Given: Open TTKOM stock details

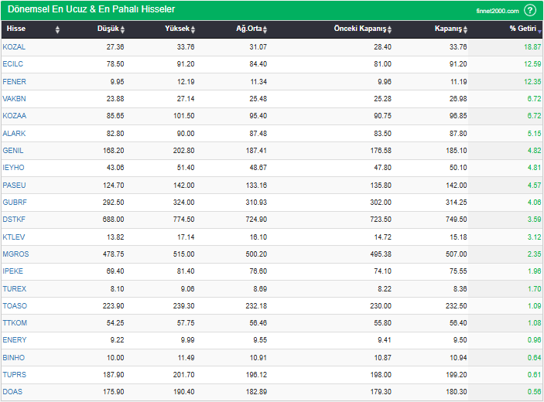Looking at the screenshot, I should [15, 323].
